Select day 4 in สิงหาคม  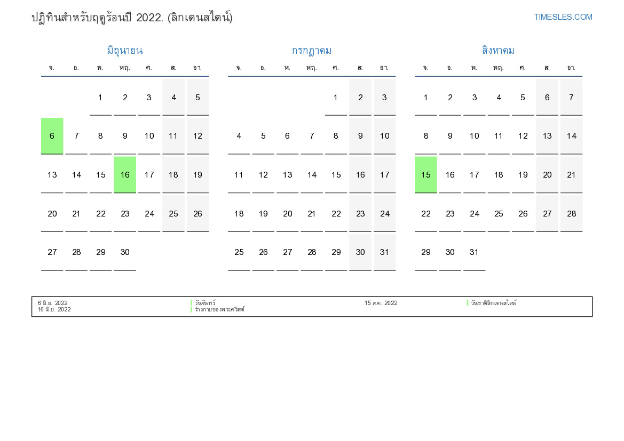[499, 98]
